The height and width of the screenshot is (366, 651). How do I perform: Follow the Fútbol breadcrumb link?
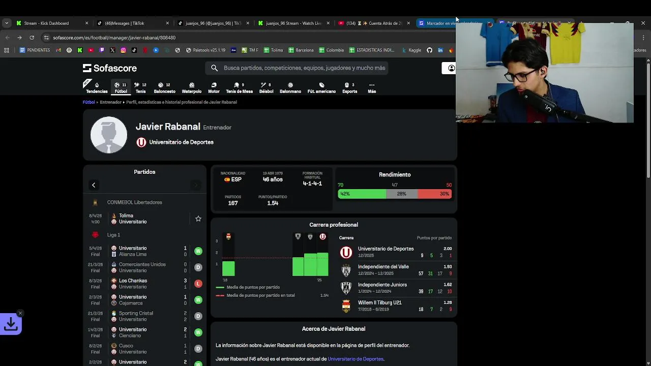pyautogui.click(x=88, y=102)
